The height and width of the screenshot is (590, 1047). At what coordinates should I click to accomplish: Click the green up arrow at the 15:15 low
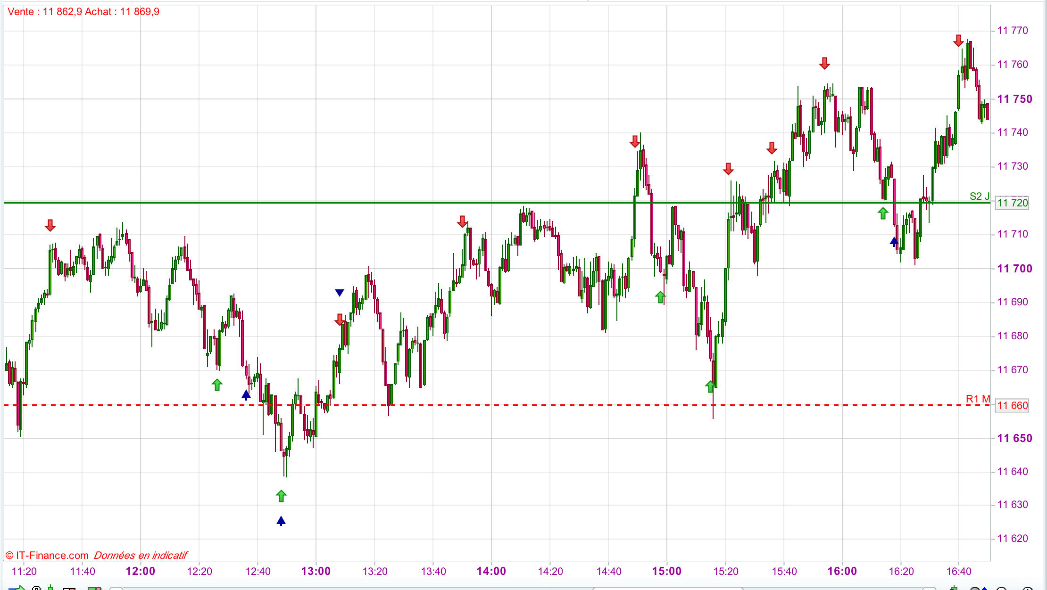click(710, 387)
